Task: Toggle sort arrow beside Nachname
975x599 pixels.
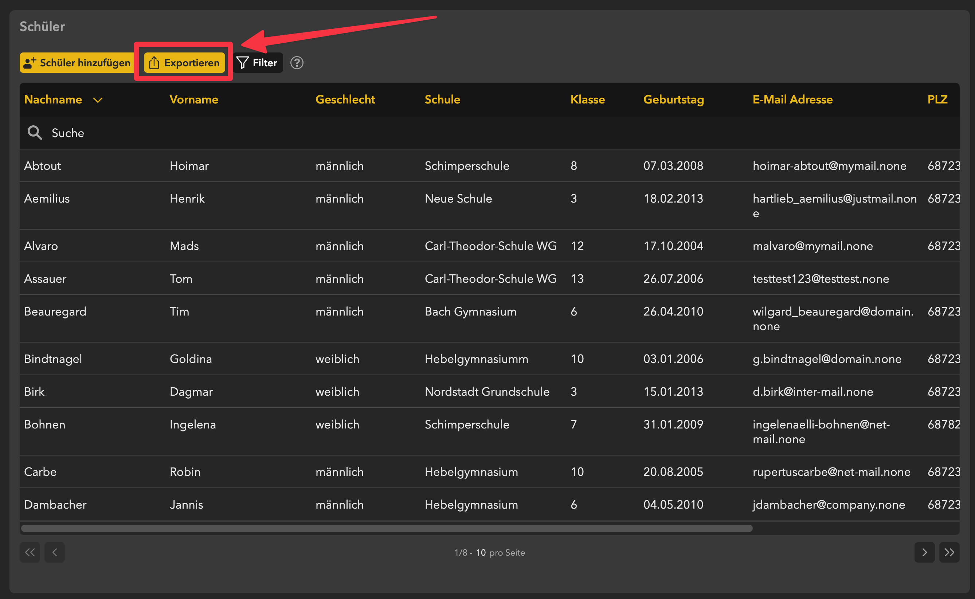Action: (97, 100)
